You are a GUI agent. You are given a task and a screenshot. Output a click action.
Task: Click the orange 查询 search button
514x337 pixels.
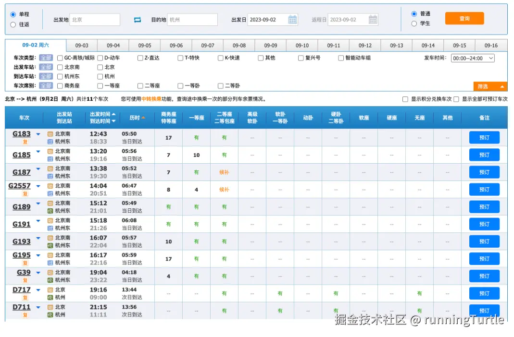click(x=464, y=18)
